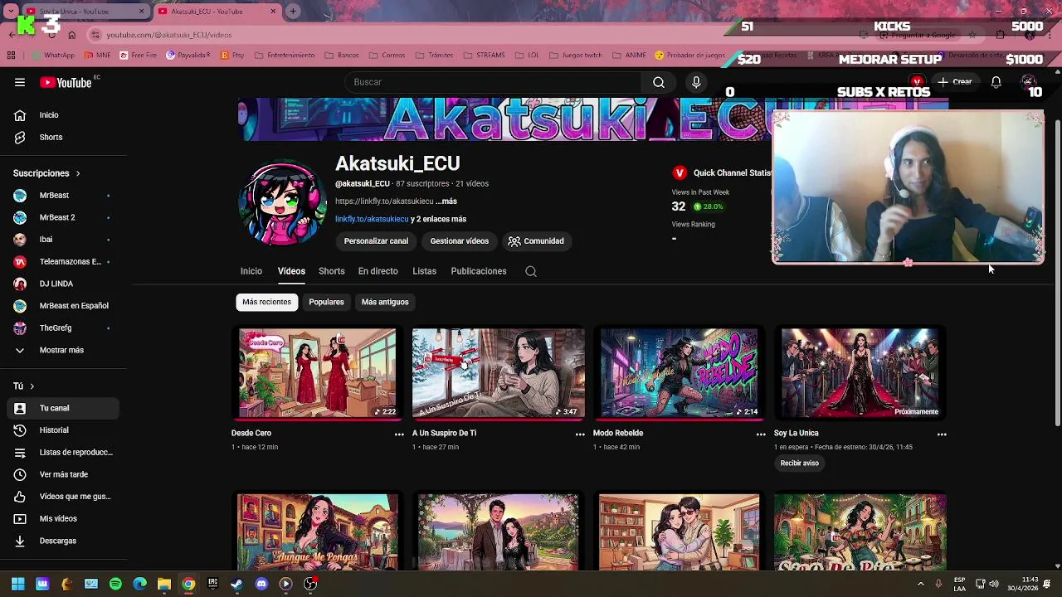Open the Entretenimiento bookmarks folder

click(x=285, y=56)
